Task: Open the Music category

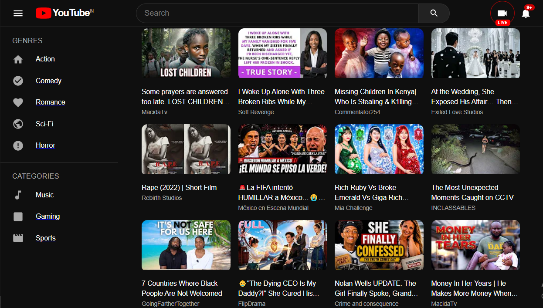Action: pos(45,195)
